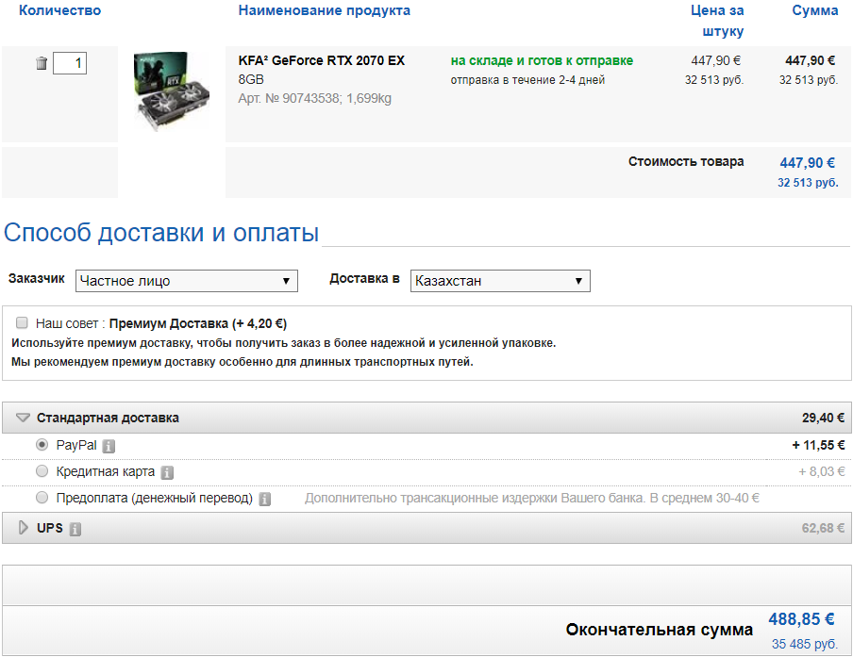Click the Количество column header
The width and height of the screenshot is (853, 657).
tap(59, 11)
